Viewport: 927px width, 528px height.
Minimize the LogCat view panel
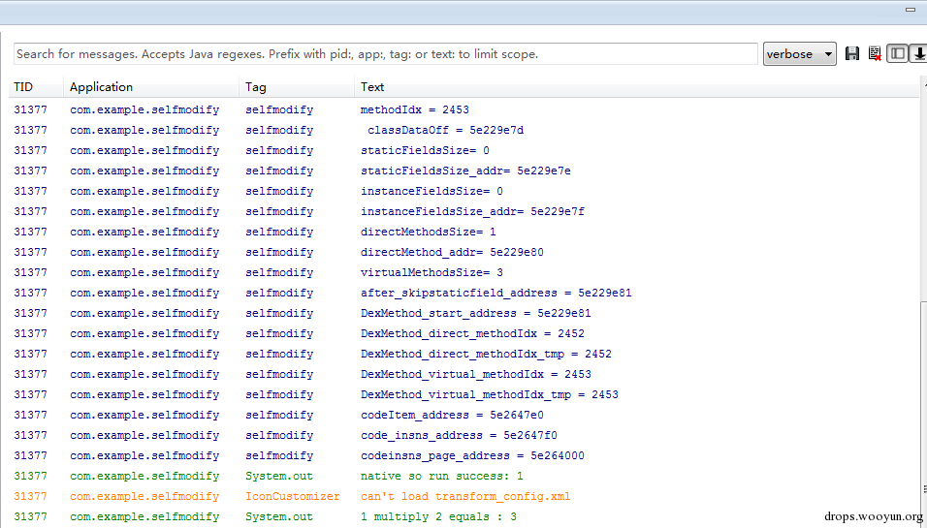[911, 10]
